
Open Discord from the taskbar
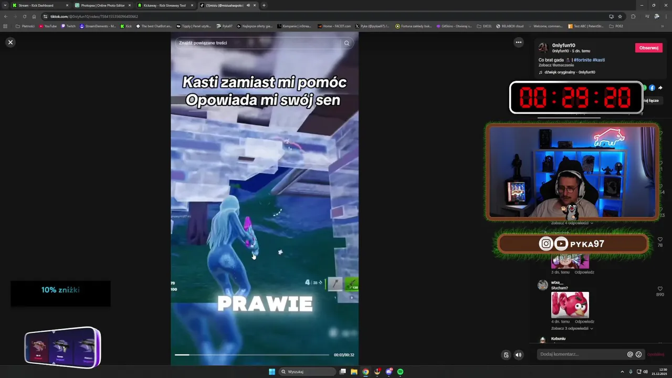pos(388,372)
